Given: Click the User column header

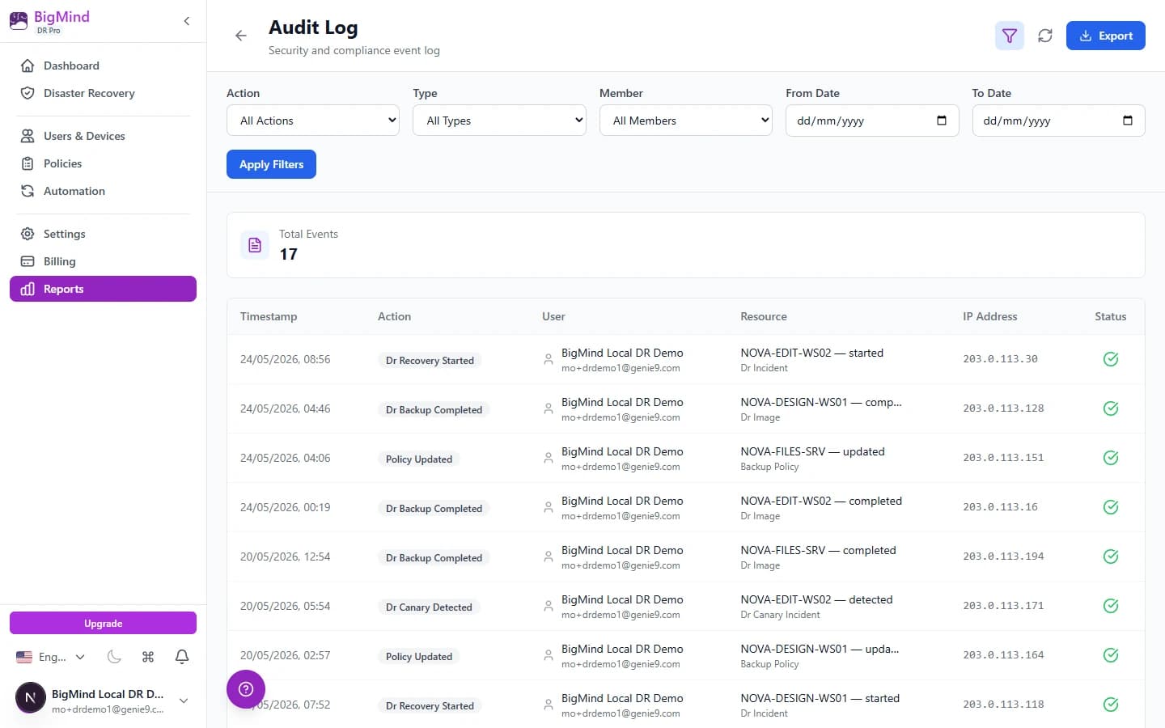Looking at the screenshot, I should (553, 316).
